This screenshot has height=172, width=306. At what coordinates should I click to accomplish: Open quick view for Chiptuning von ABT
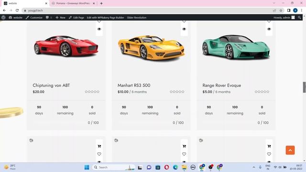click(x=99, y=29)
